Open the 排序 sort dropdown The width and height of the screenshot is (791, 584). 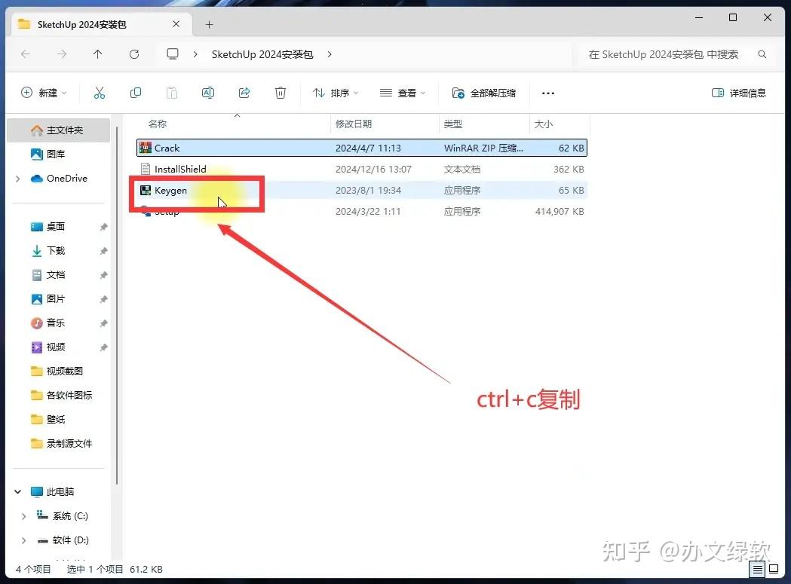tap(336, 93)
